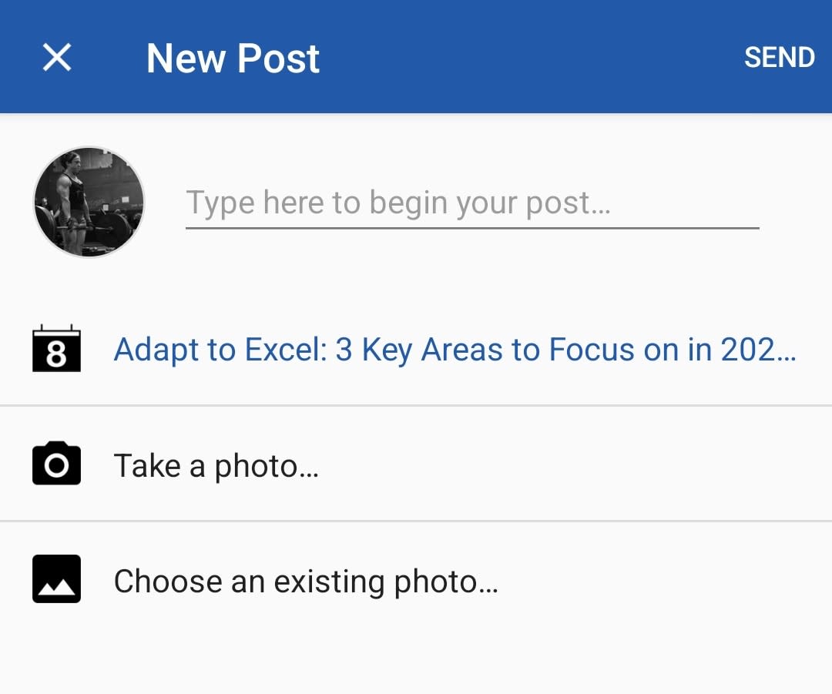Click the empty blue header space before SEND
832x694 pixels.
(531, 57)
